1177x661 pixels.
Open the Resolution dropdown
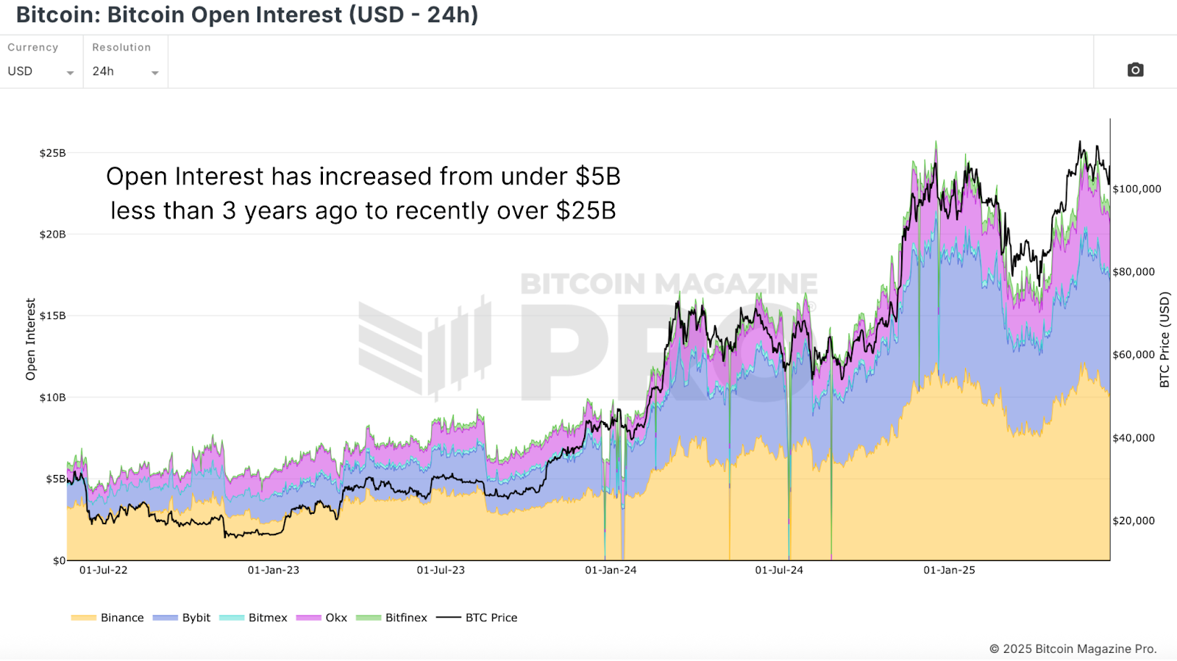click(x=125, y=71)
